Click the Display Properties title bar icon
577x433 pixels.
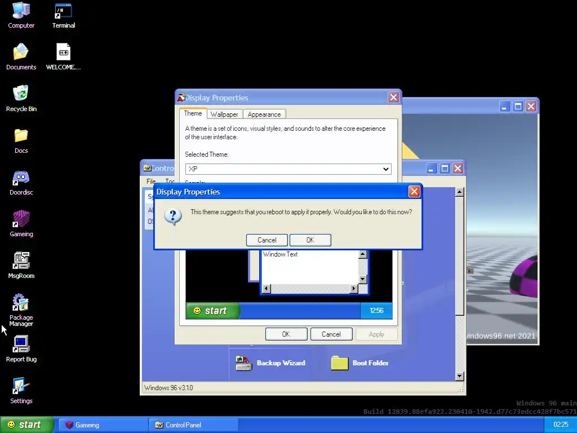(181, 98)
